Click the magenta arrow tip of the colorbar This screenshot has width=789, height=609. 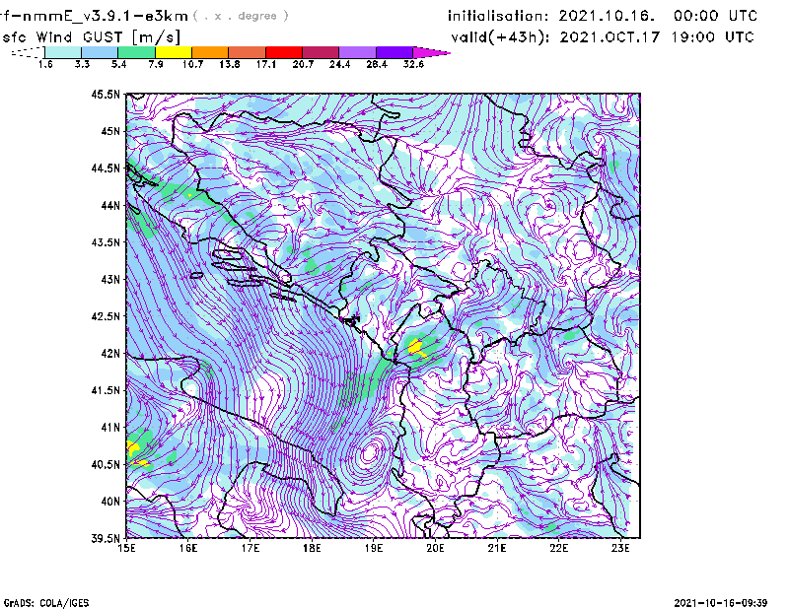coord(431,52)
